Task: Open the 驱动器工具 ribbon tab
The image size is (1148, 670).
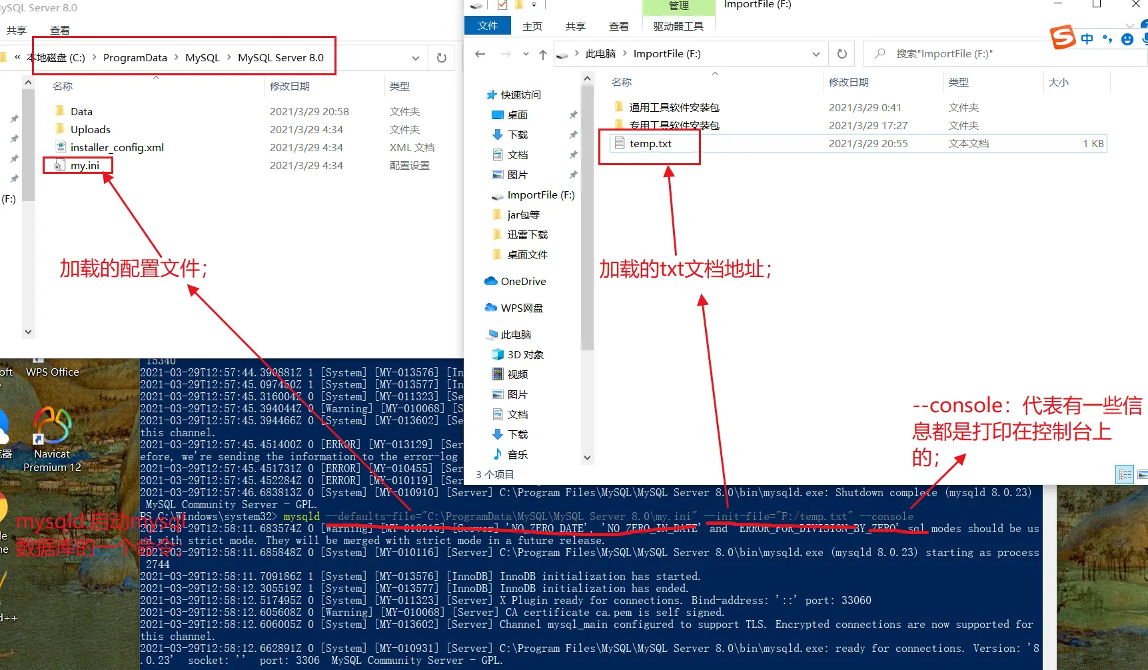Action: point(678,26)
